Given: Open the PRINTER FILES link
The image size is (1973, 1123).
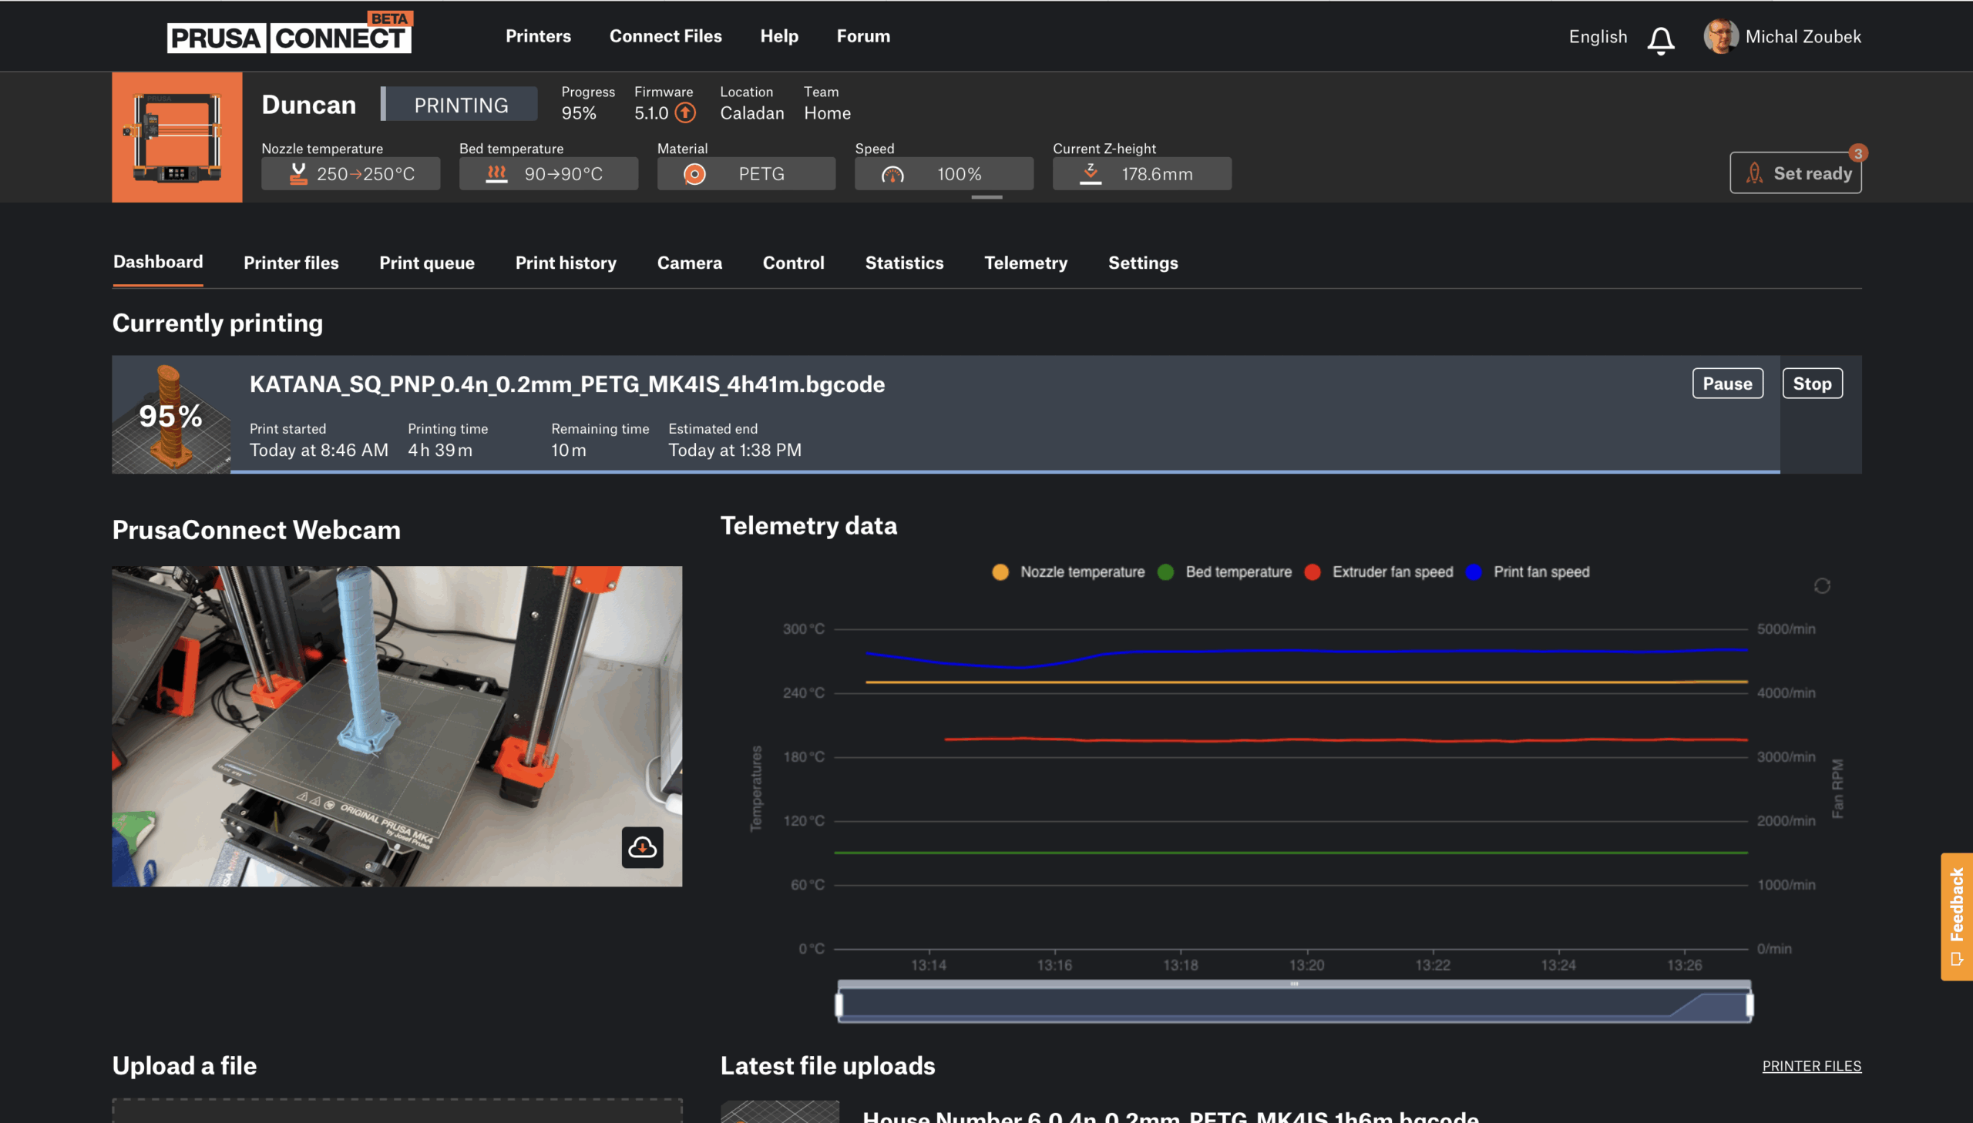Looking at the screenshot, I should click(1811, 1066).
